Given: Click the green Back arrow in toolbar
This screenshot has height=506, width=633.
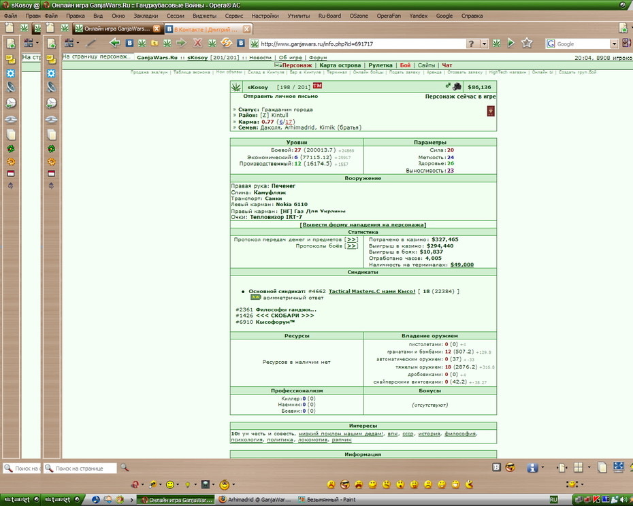Looking at the screenshot, I should (x=115, y=43).
